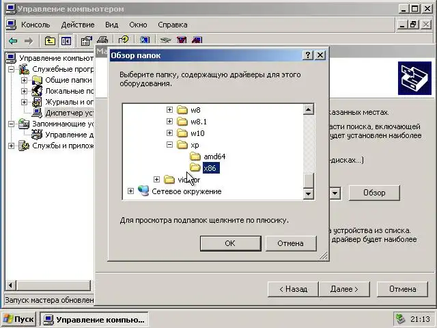Collapse the xp folder node
Image resolution: width=437 pixels, height=328 pixels.
click(169, 144)
